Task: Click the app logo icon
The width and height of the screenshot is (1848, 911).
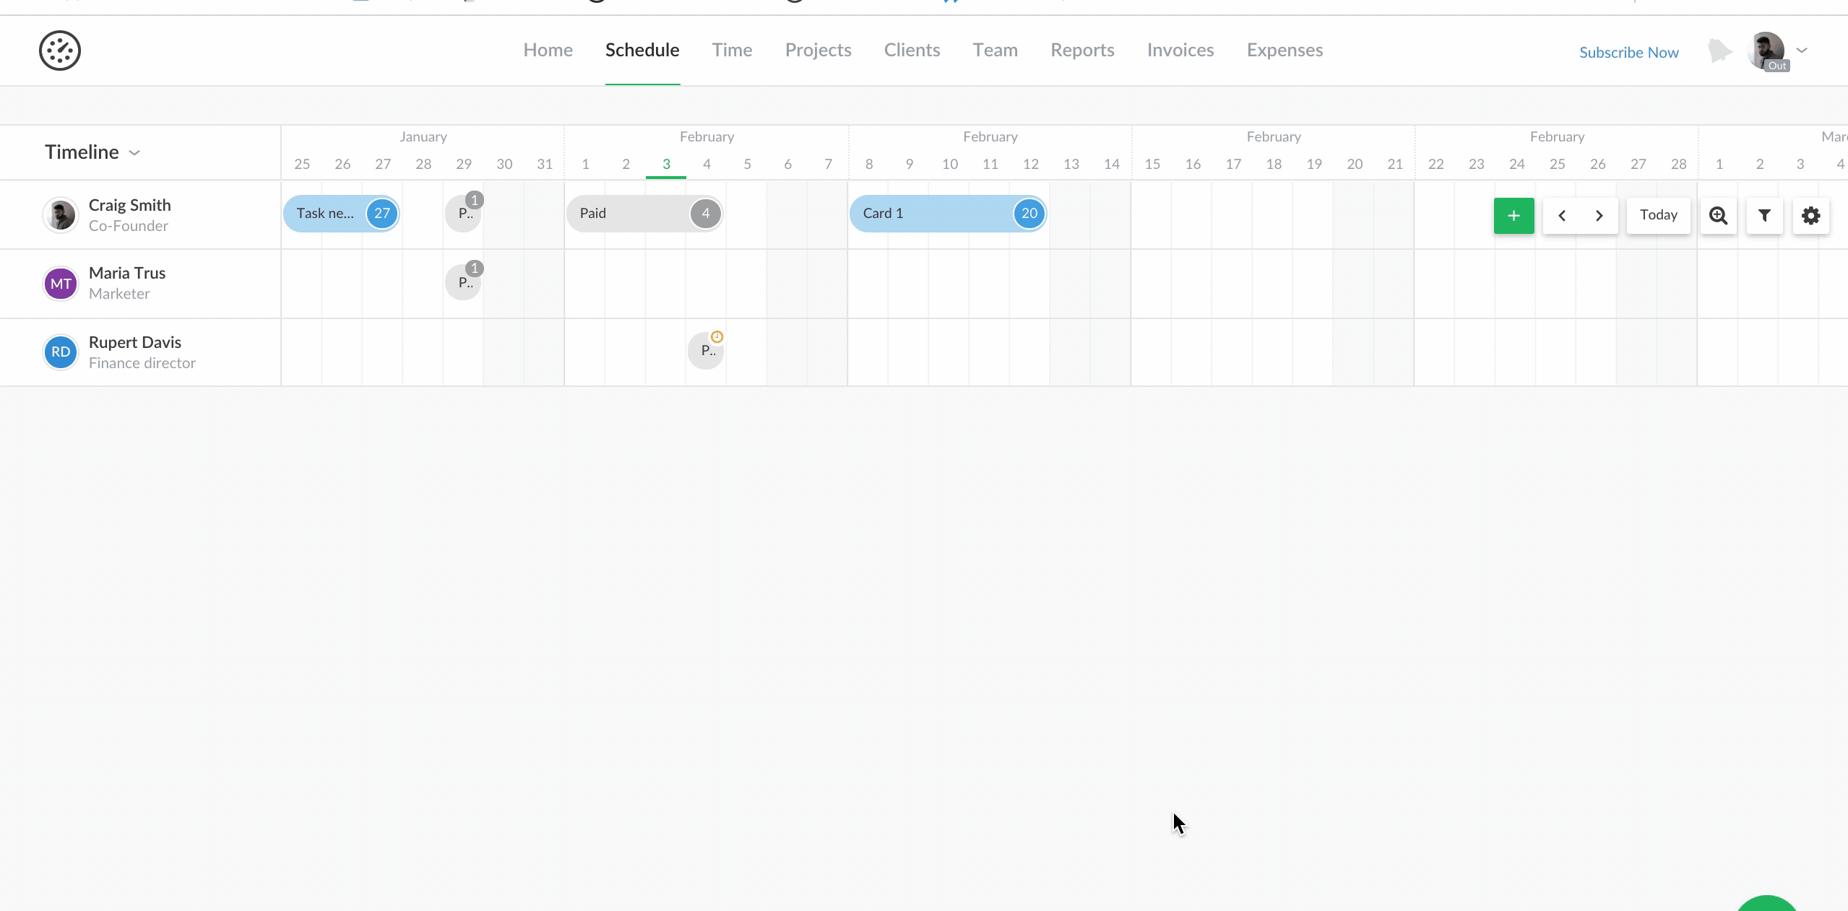Action: (x=60, y=51)
